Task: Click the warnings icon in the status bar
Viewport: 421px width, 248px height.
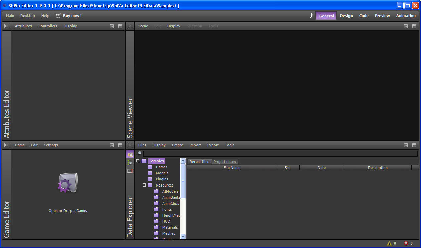Action: tap(390, 243)
